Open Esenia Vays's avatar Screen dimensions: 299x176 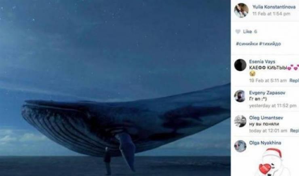[240, 65]
